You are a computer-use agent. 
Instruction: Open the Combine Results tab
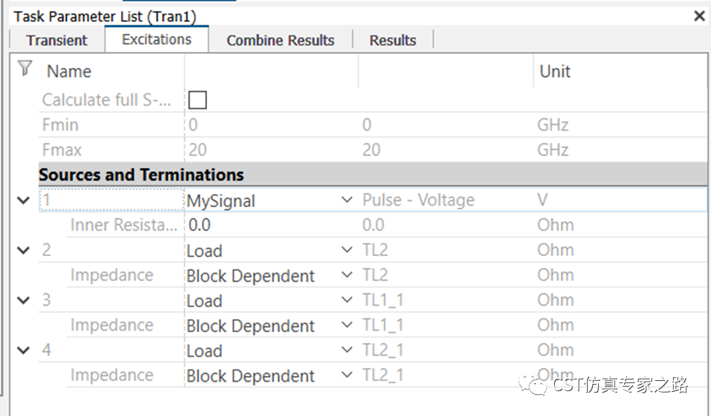point(280,40)
